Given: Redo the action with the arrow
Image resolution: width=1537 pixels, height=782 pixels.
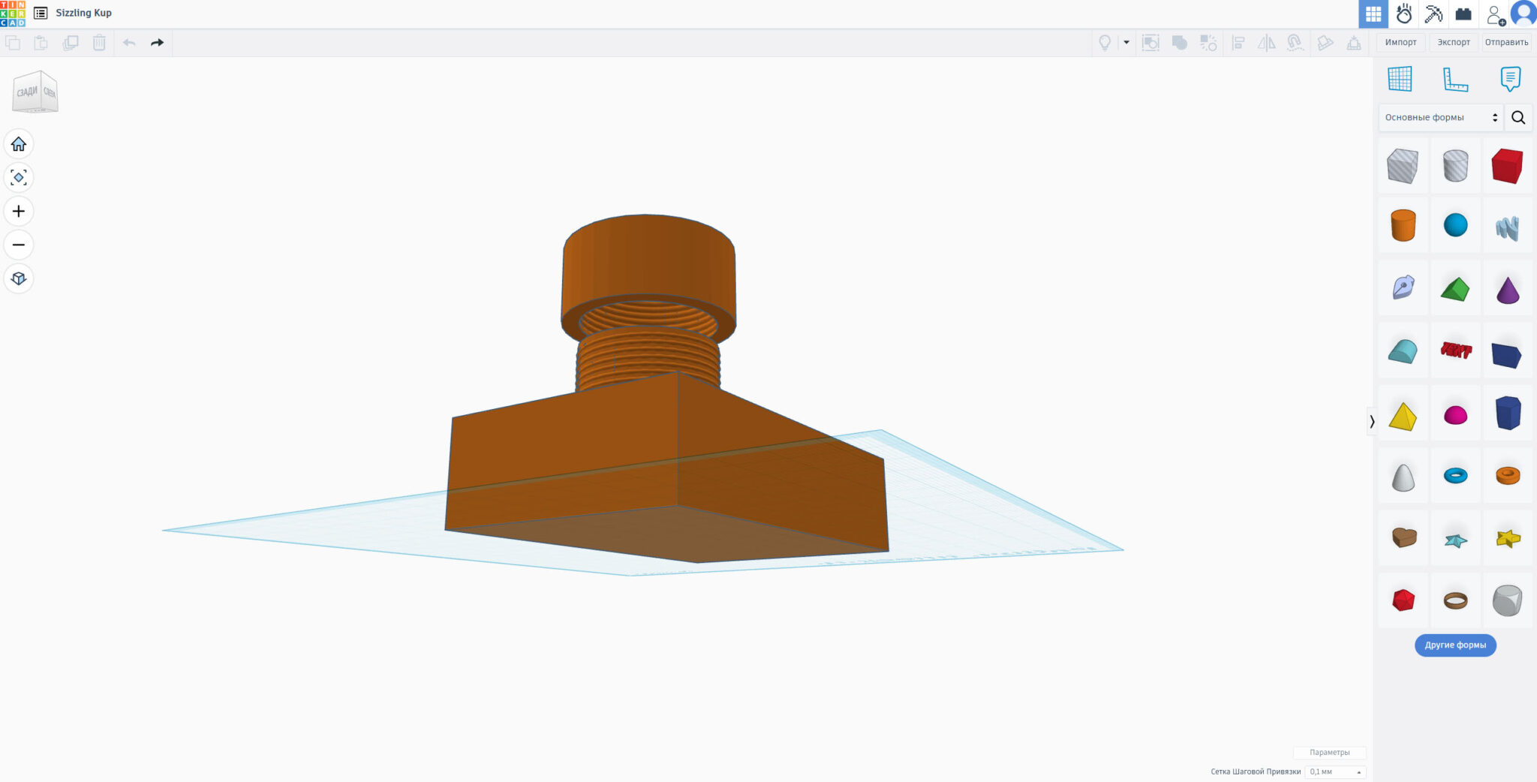Looking at the screenshot, I should 157,43.
